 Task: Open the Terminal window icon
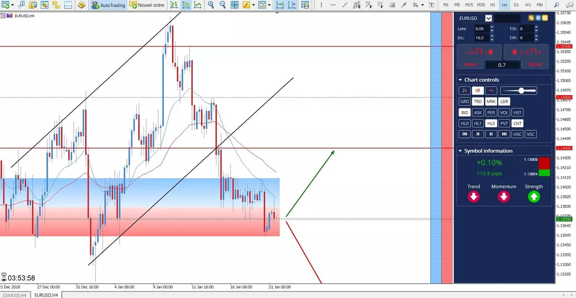coord(68,5)
